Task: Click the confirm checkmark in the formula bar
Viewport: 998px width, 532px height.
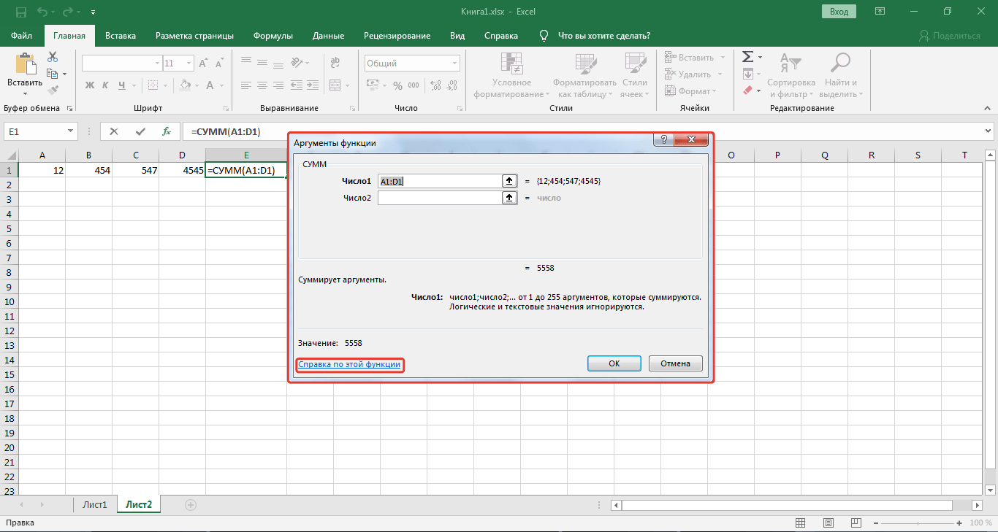Action: coord(140,132)
